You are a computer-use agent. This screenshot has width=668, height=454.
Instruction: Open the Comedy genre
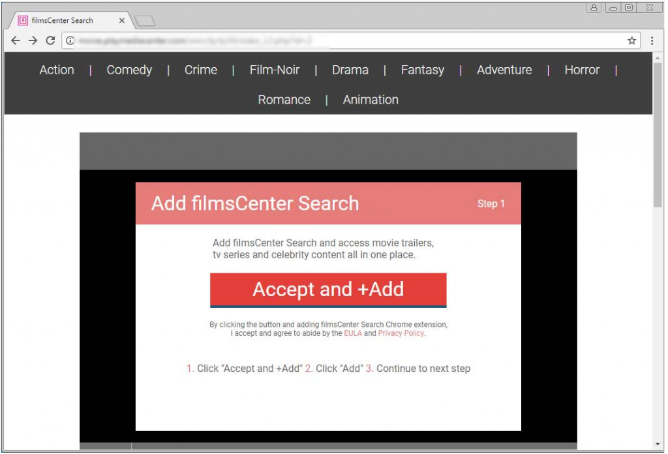[129, 70]
